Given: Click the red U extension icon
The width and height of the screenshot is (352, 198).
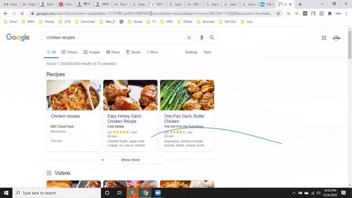Looking at the screenshot, I should click(288, 13).
